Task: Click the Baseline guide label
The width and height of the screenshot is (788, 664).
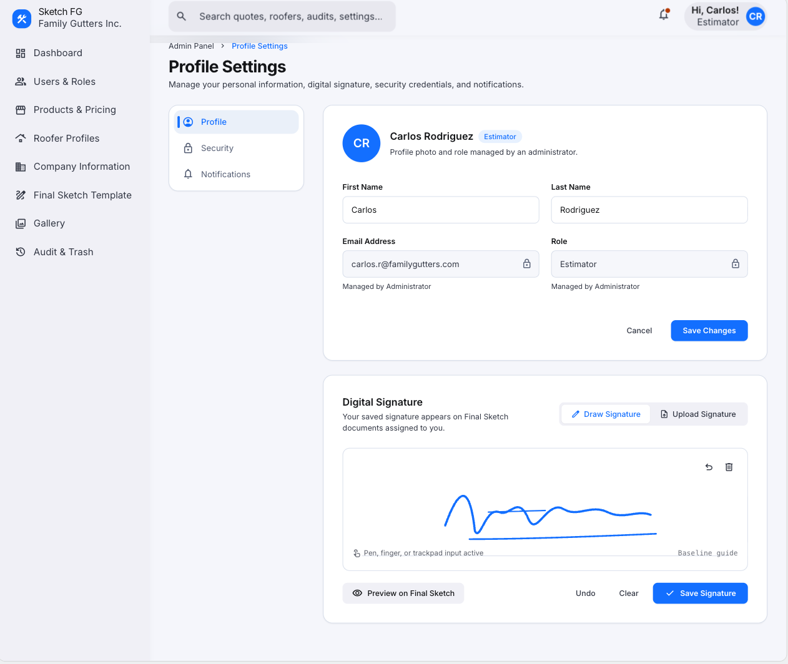Action: 707,553
